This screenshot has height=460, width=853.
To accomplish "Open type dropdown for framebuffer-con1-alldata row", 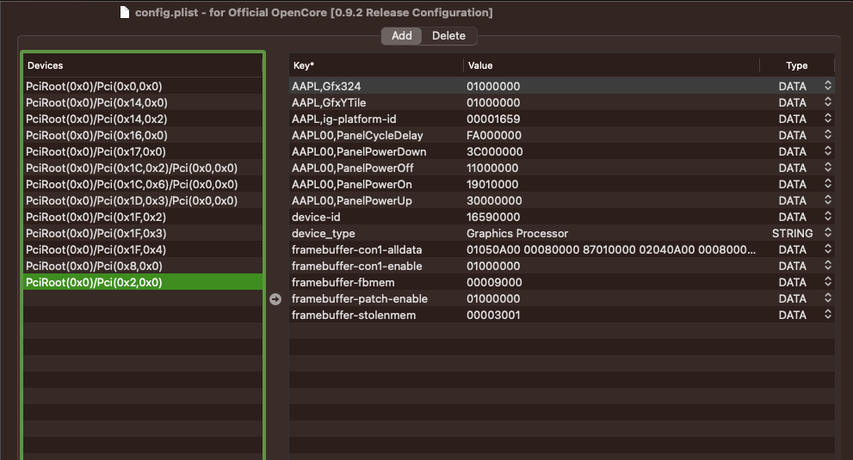I will [x=827, y=249].
